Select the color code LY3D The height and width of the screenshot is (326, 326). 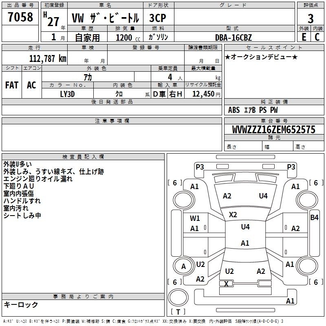pos(68,93)
